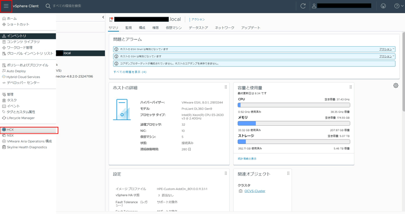The image size is (405, 214).
Task: Click the メモリ usage bar
Action: 294,123
